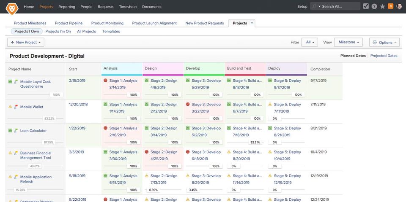Image resolution: width=406 pixels, height=202 pixels.
Task: Click green status icon for Mobile Loyal Cust. Questionairre
Action: tap(10, 82)
